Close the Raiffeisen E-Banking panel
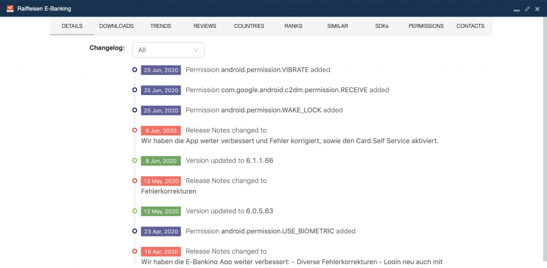Image resolution: width=547 pixels, height=268 pixels. (x=537, y=9)
